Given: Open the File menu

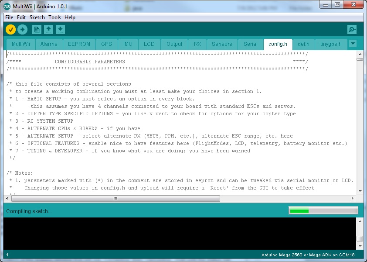Looking at the screenshot, I should [8, 17].
